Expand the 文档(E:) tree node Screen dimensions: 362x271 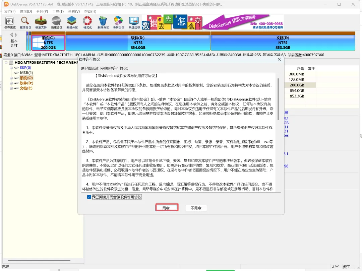click(x=11, y=88)
